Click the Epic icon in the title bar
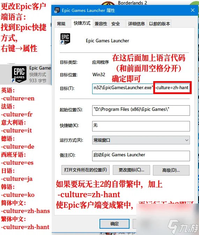Screen dimensions: 199x235 point(57,10)
